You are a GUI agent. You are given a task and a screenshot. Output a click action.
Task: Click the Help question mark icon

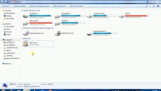point(158,6)
